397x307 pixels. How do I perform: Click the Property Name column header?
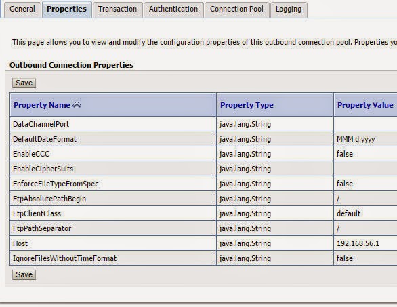(x=42, y=105)
